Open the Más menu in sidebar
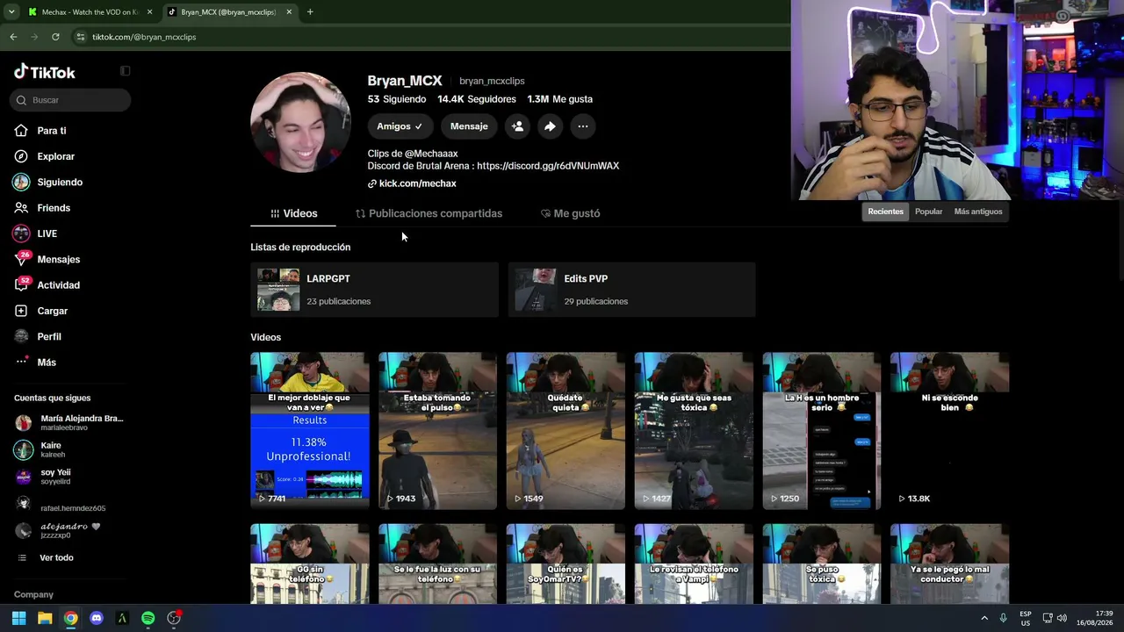This screenshot has width=1124, height=632. [46, 363]
